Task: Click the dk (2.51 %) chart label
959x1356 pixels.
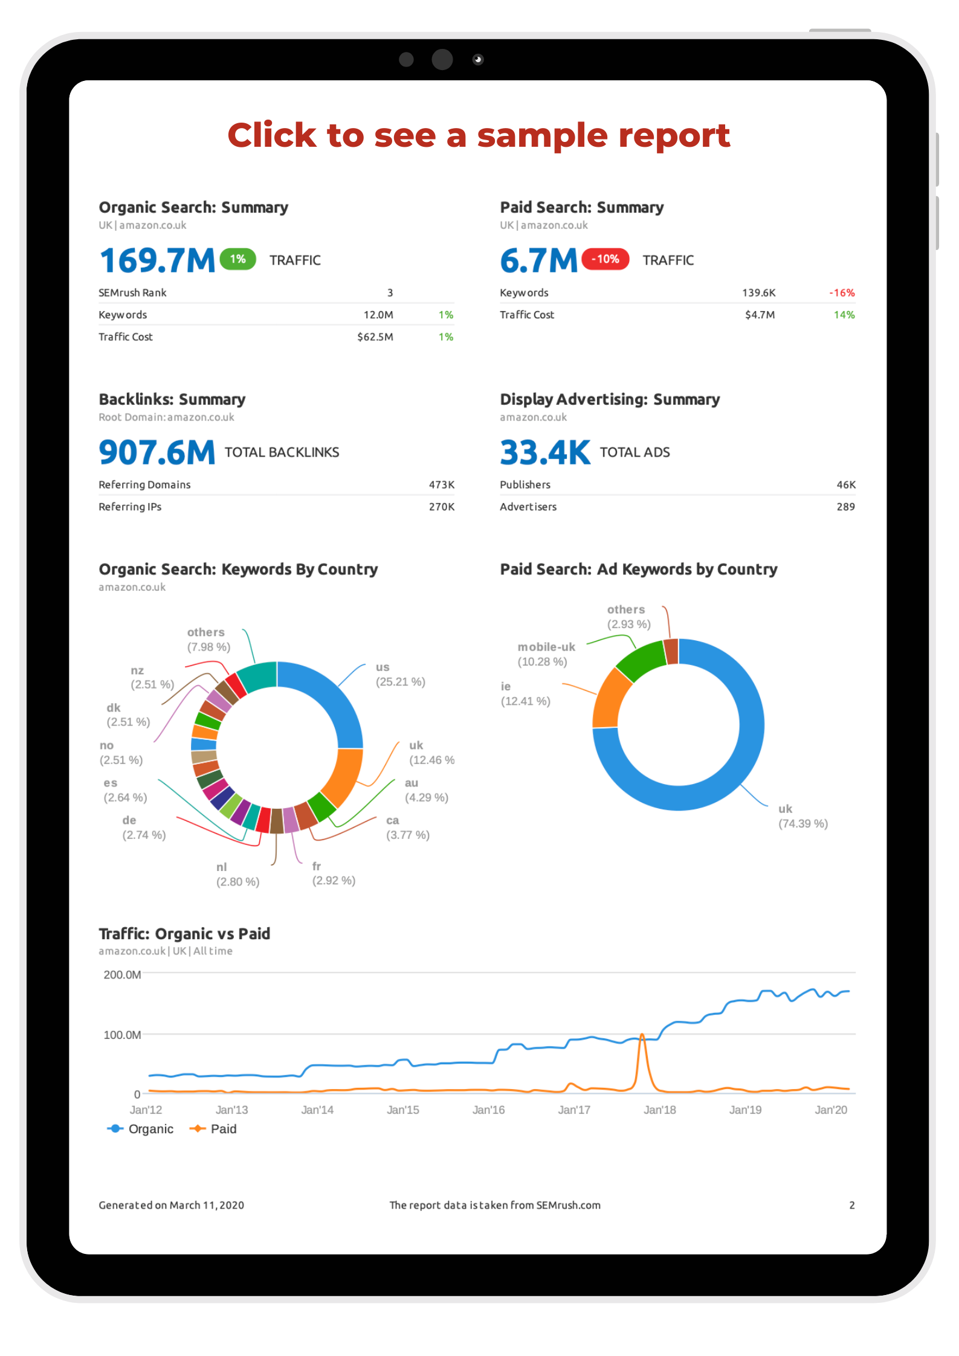Action: 128,715
